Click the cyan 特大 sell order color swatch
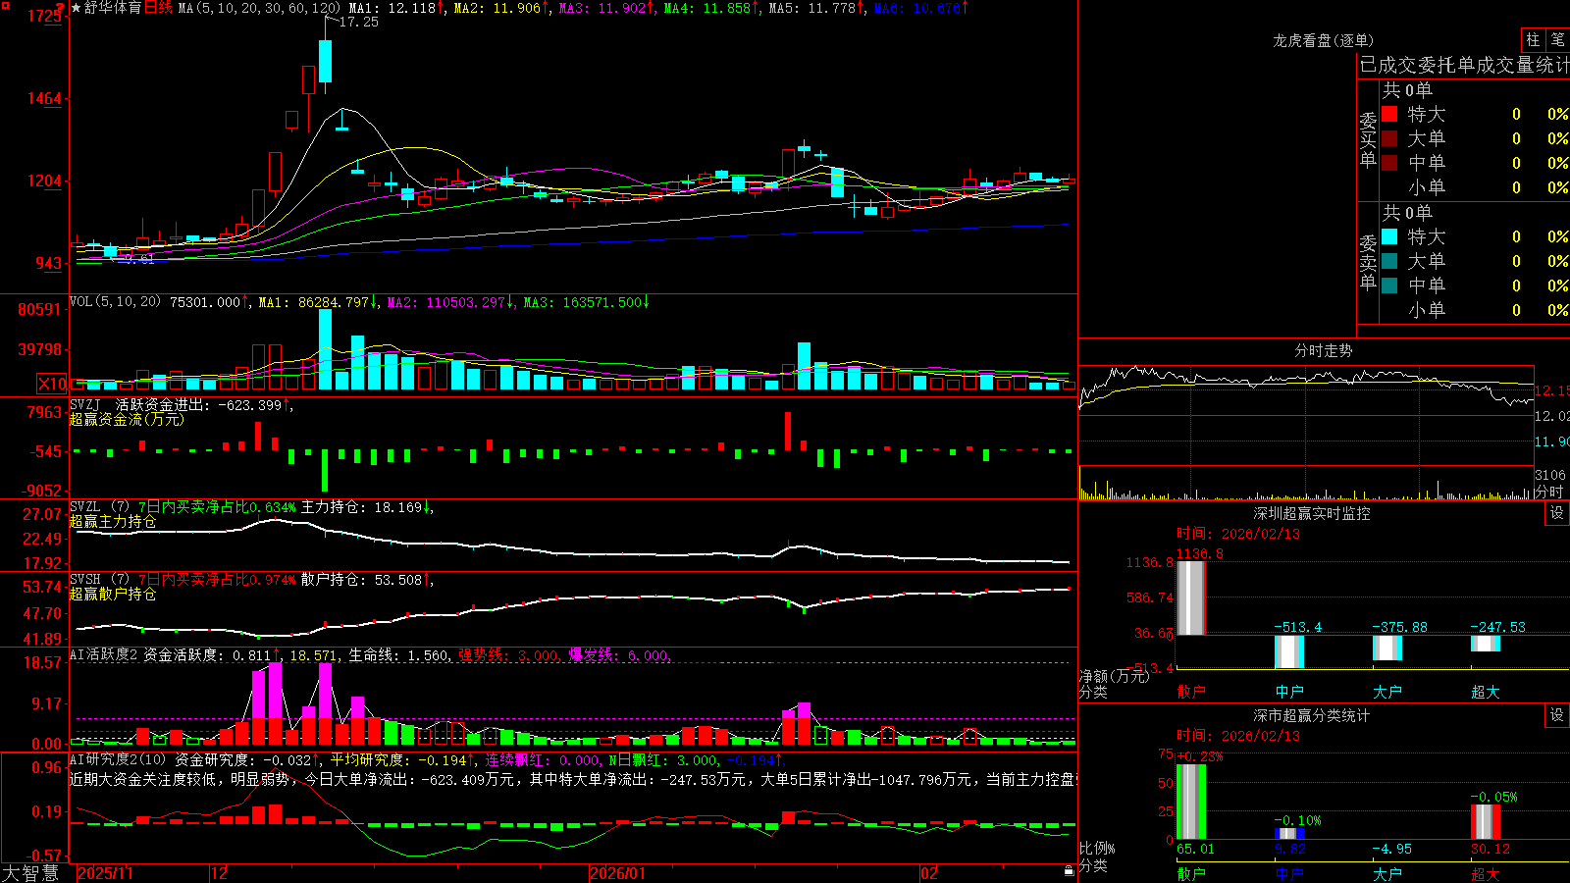 pyautogui.click(x=1389, y=236)
